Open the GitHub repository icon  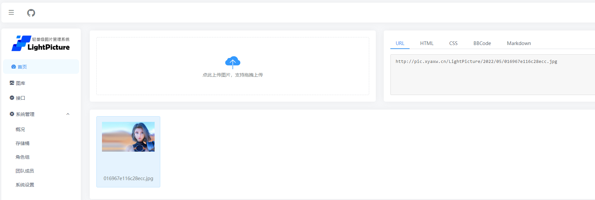(31, 13)
